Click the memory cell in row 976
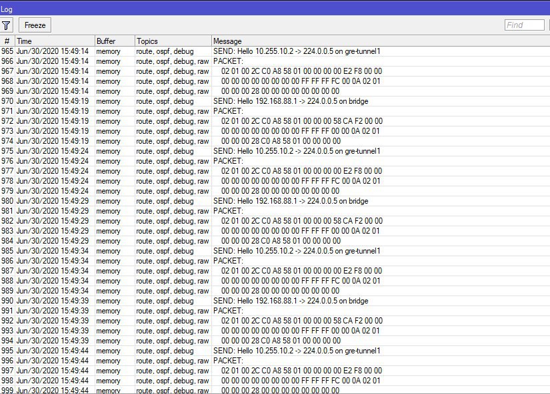 [109, 161]
